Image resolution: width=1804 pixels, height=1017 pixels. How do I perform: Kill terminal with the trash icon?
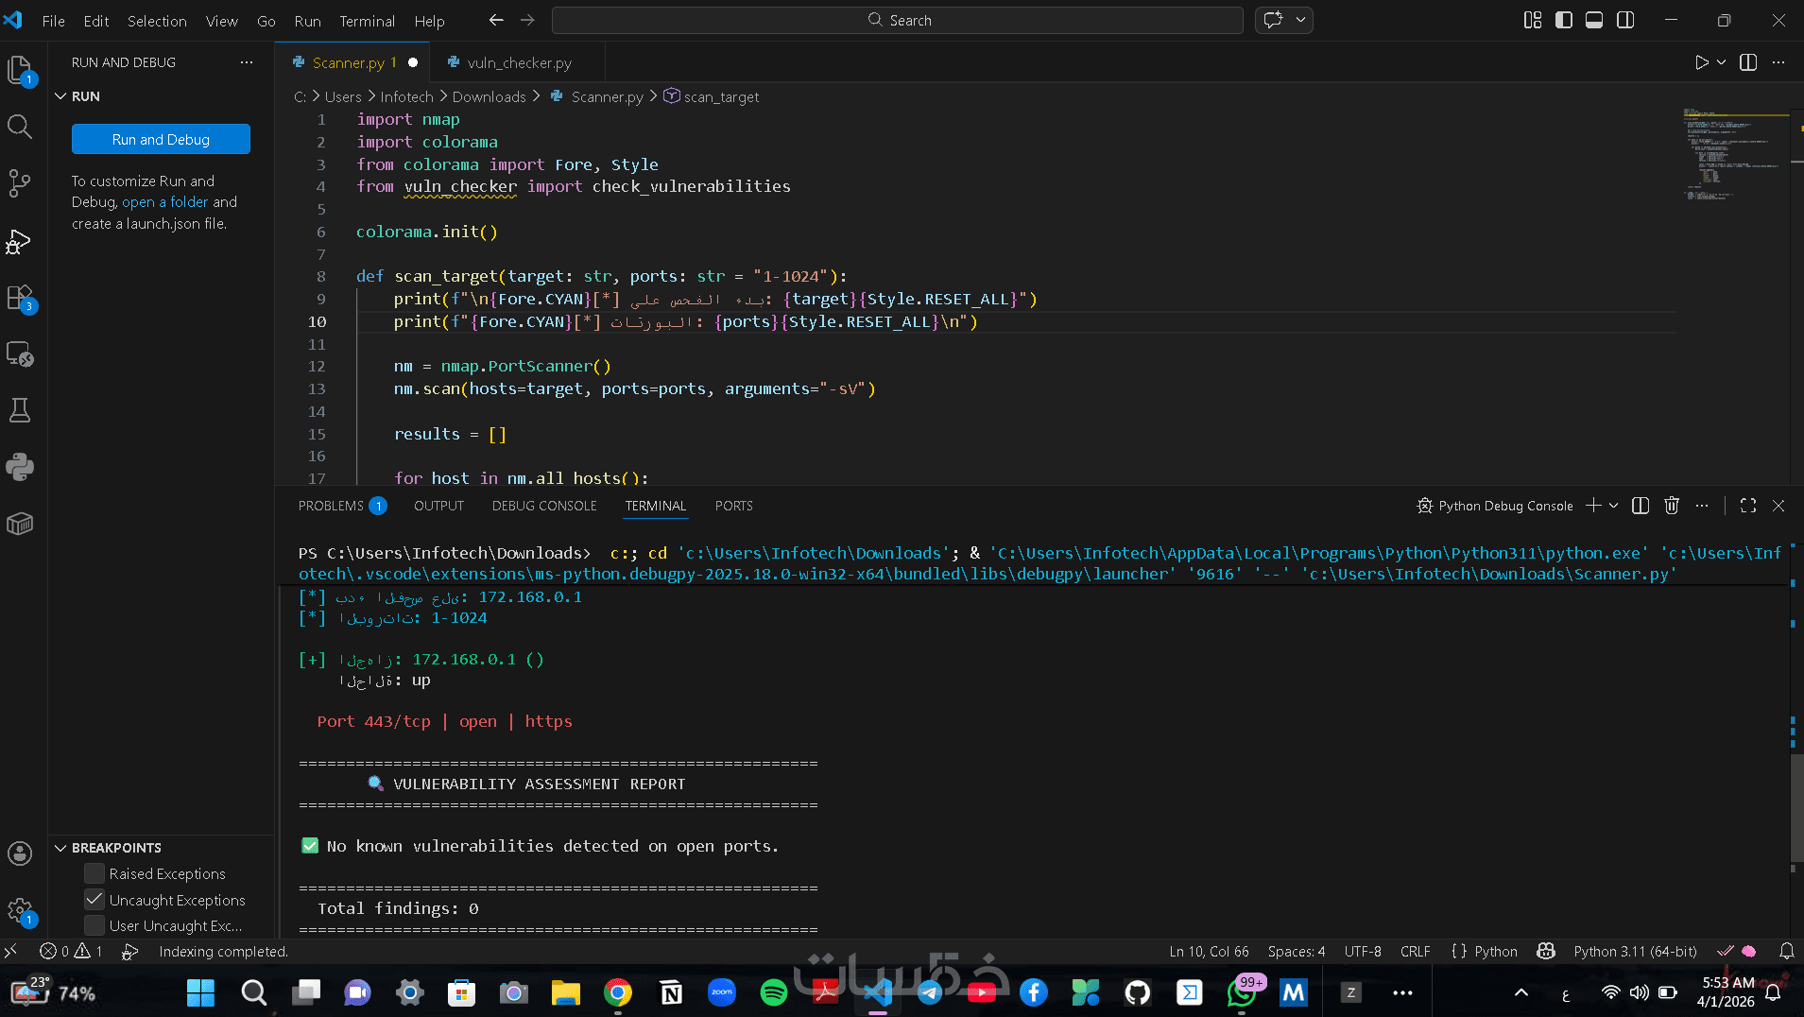tap(1671, 506)
